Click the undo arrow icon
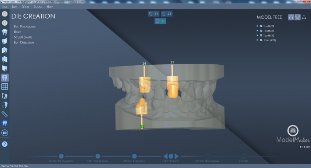The width and height of the screenshot is (311, 168). click(4, 14)
